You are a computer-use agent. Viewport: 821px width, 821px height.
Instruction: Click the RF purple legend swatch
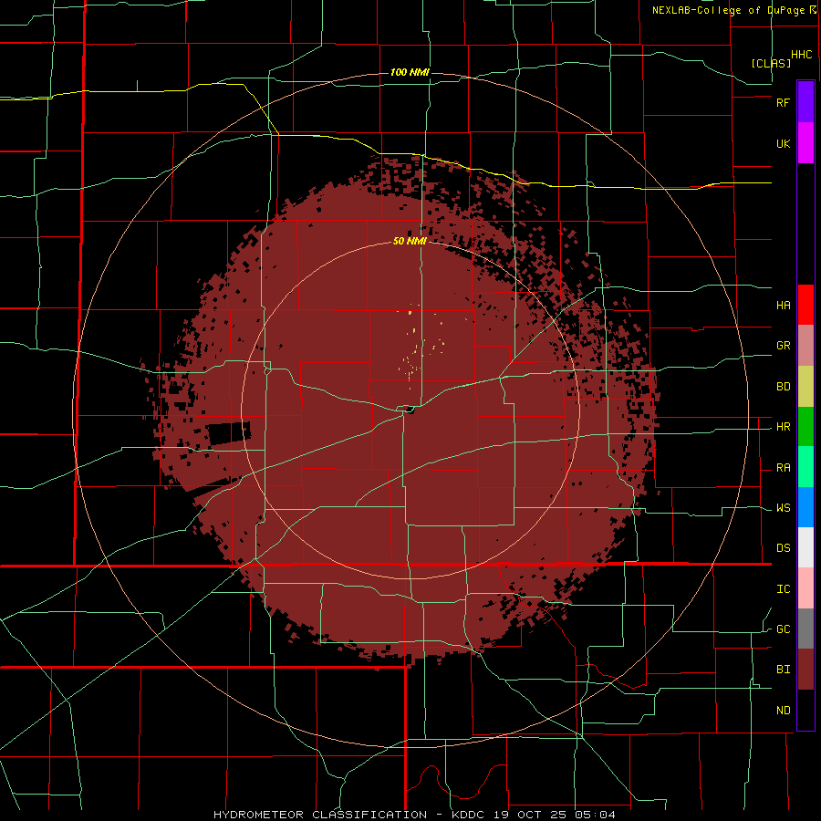pos(805,102)
